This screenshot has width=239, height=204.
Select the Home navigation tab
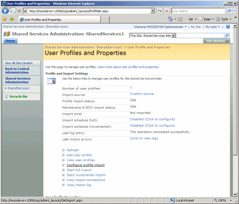(11, 41)
